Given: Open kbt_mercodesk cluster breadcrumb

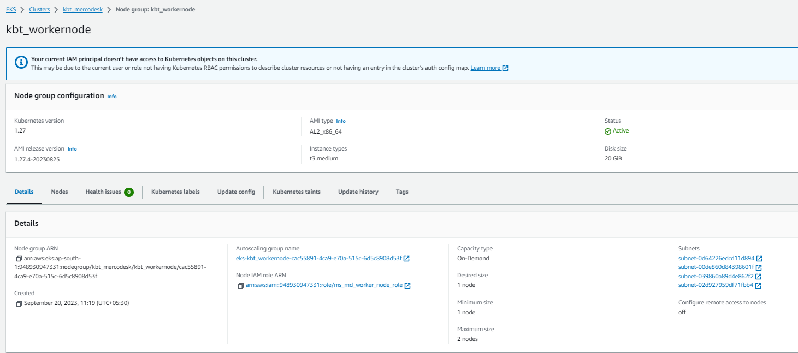Looking at the screenshot, I should (x=82, y=9).
